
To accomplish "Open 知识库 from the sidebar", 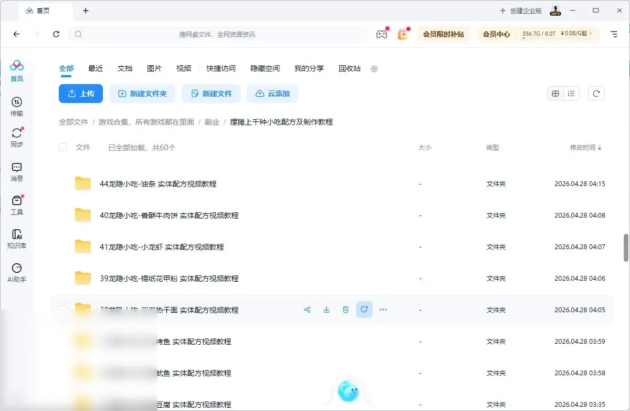I will (16, 238).
